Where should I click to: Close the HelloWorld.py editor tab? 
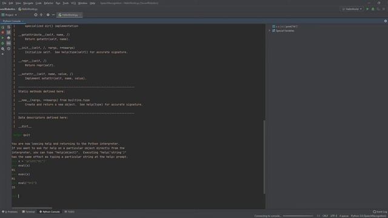pyautogui.click(x=80, y=15)
